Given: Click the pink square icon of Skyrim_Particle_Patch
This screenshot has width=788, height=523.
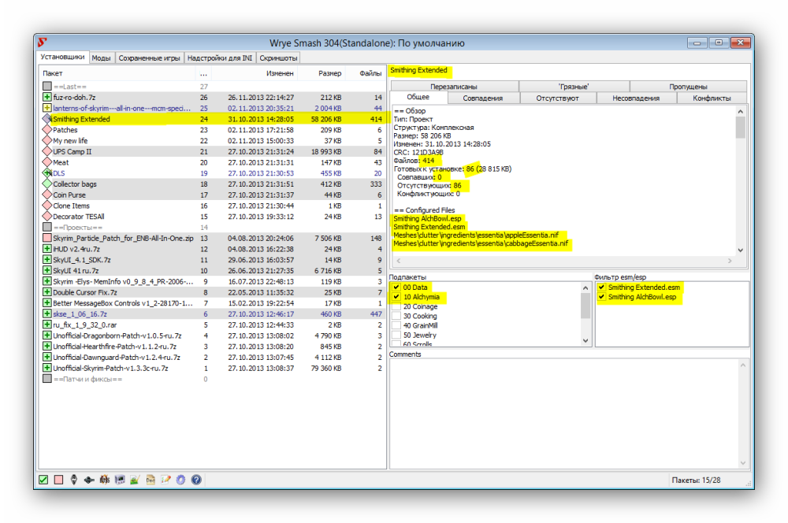Looking at the screenshot, I should 46,238.
